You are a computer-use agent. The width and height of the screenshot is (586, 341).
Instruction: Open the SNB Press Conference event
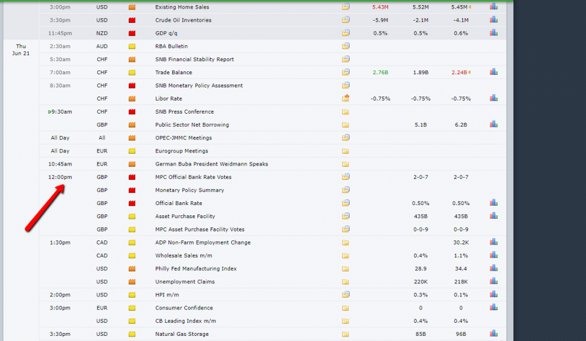pyautogui.click(x=185, y=111)
